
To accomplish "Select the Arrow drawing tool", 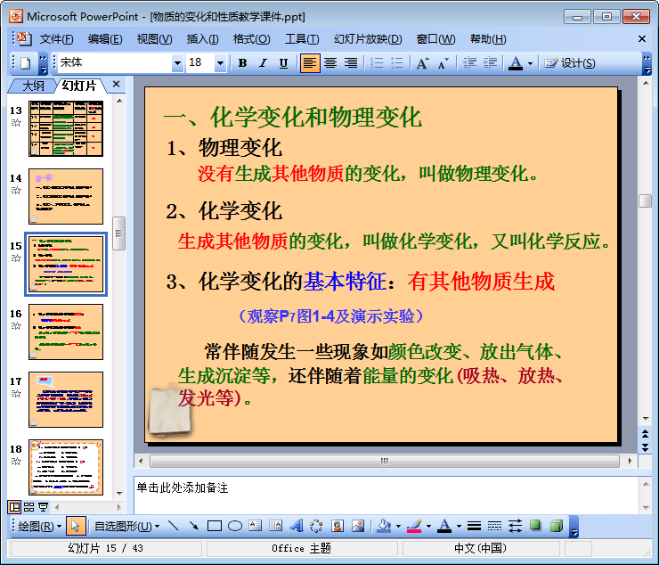I will tap(194, 526).
